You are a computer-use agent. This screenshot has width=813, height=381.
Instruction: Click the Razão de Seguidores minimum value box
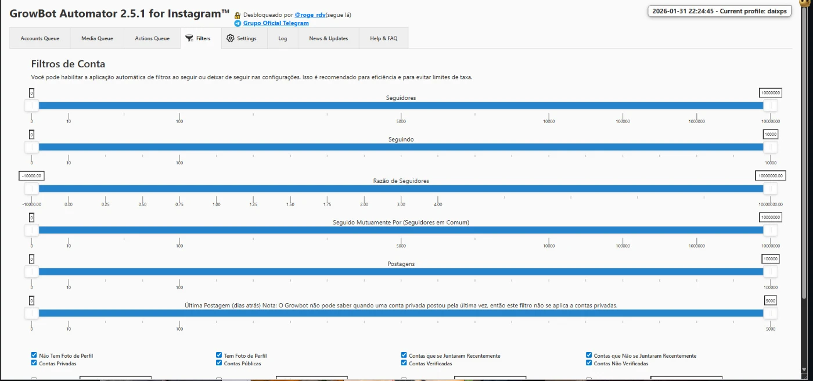point(31,175)
